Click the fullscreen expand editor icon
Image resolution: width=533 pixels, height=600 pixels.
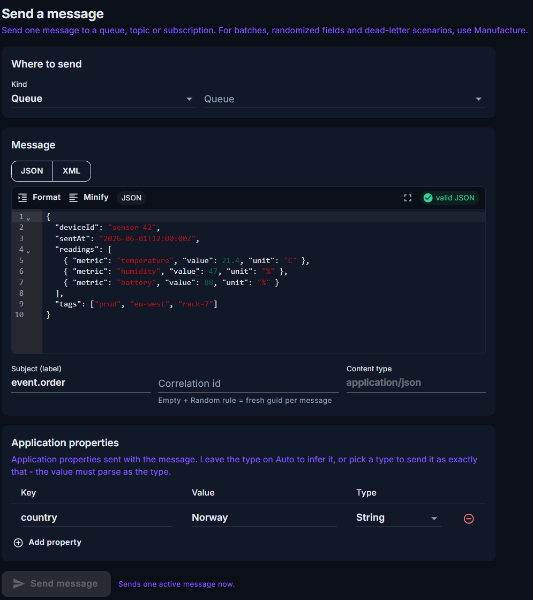pos(408,198)
